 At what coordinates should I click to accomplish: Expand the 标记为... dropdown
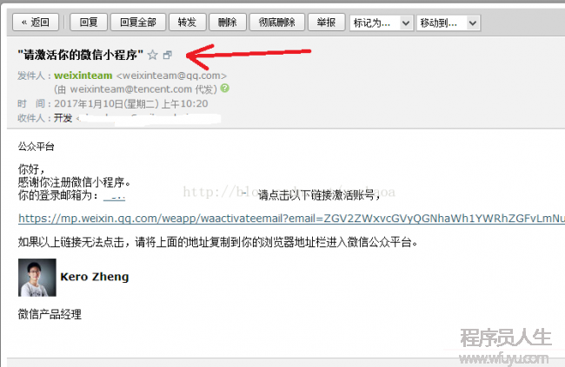382,23
